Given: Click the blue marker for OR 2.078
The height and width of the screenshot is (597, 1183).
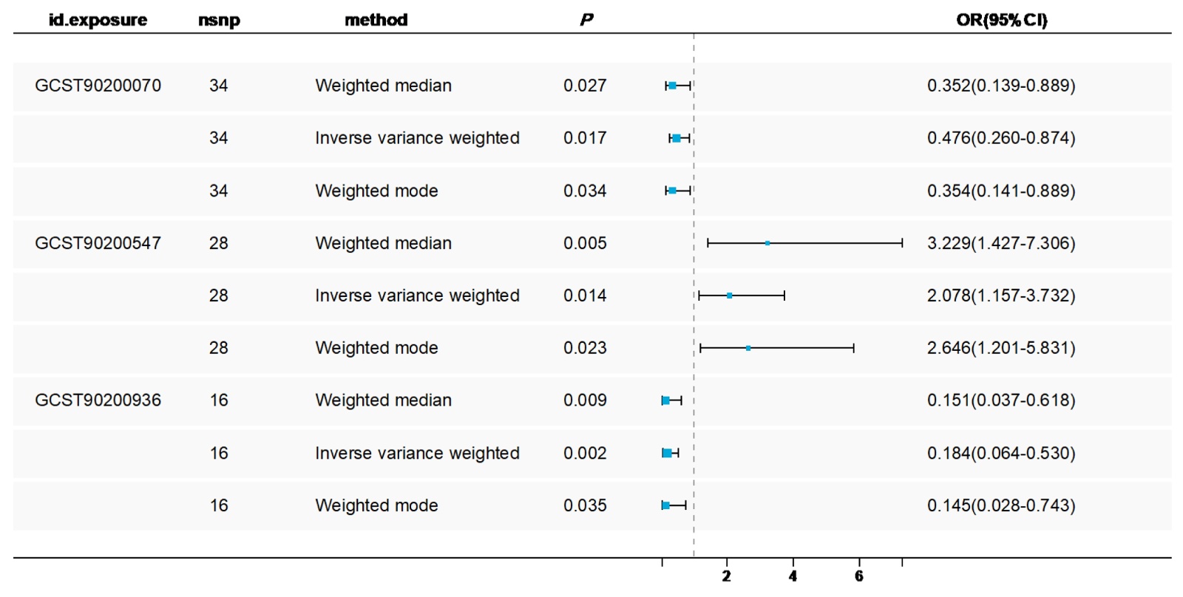Looking at the screenshot, I should point(730,296).
